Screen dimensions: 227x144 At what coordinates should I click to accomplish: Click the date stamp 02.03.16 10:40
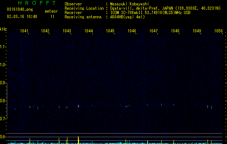pos(22,17)
